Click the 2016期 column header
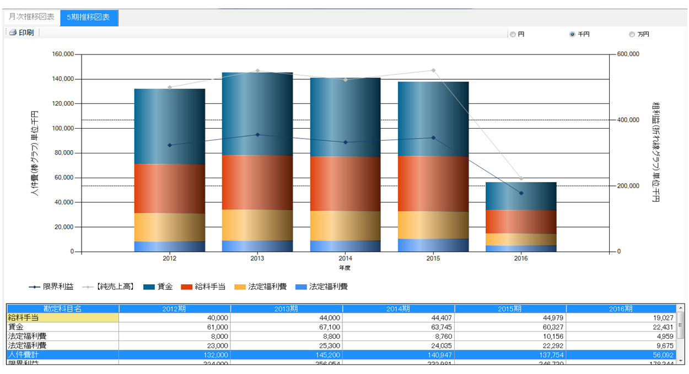Image resolution: width=689 pixels, height=374 pixels. point(620,309)
